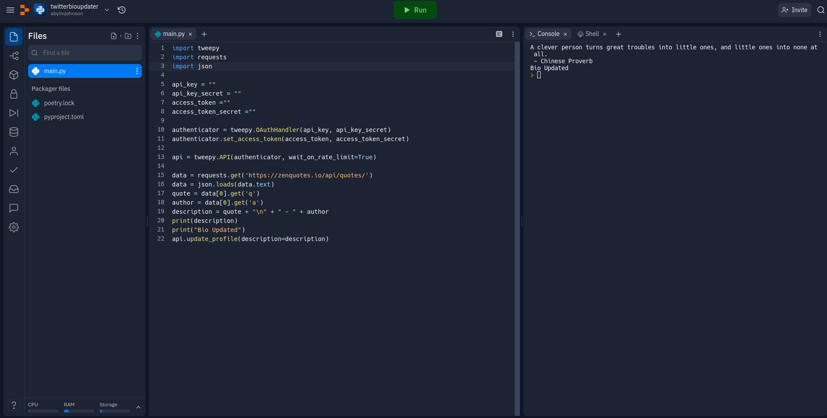Screen dimensions: 827x418
Task: Switch to the Shell tab
Action: click(592, 34)
